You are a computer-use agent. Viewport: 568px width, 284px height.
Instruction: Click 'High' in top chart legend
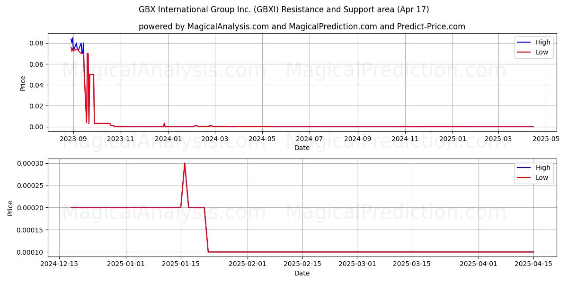tap(543, 42)
